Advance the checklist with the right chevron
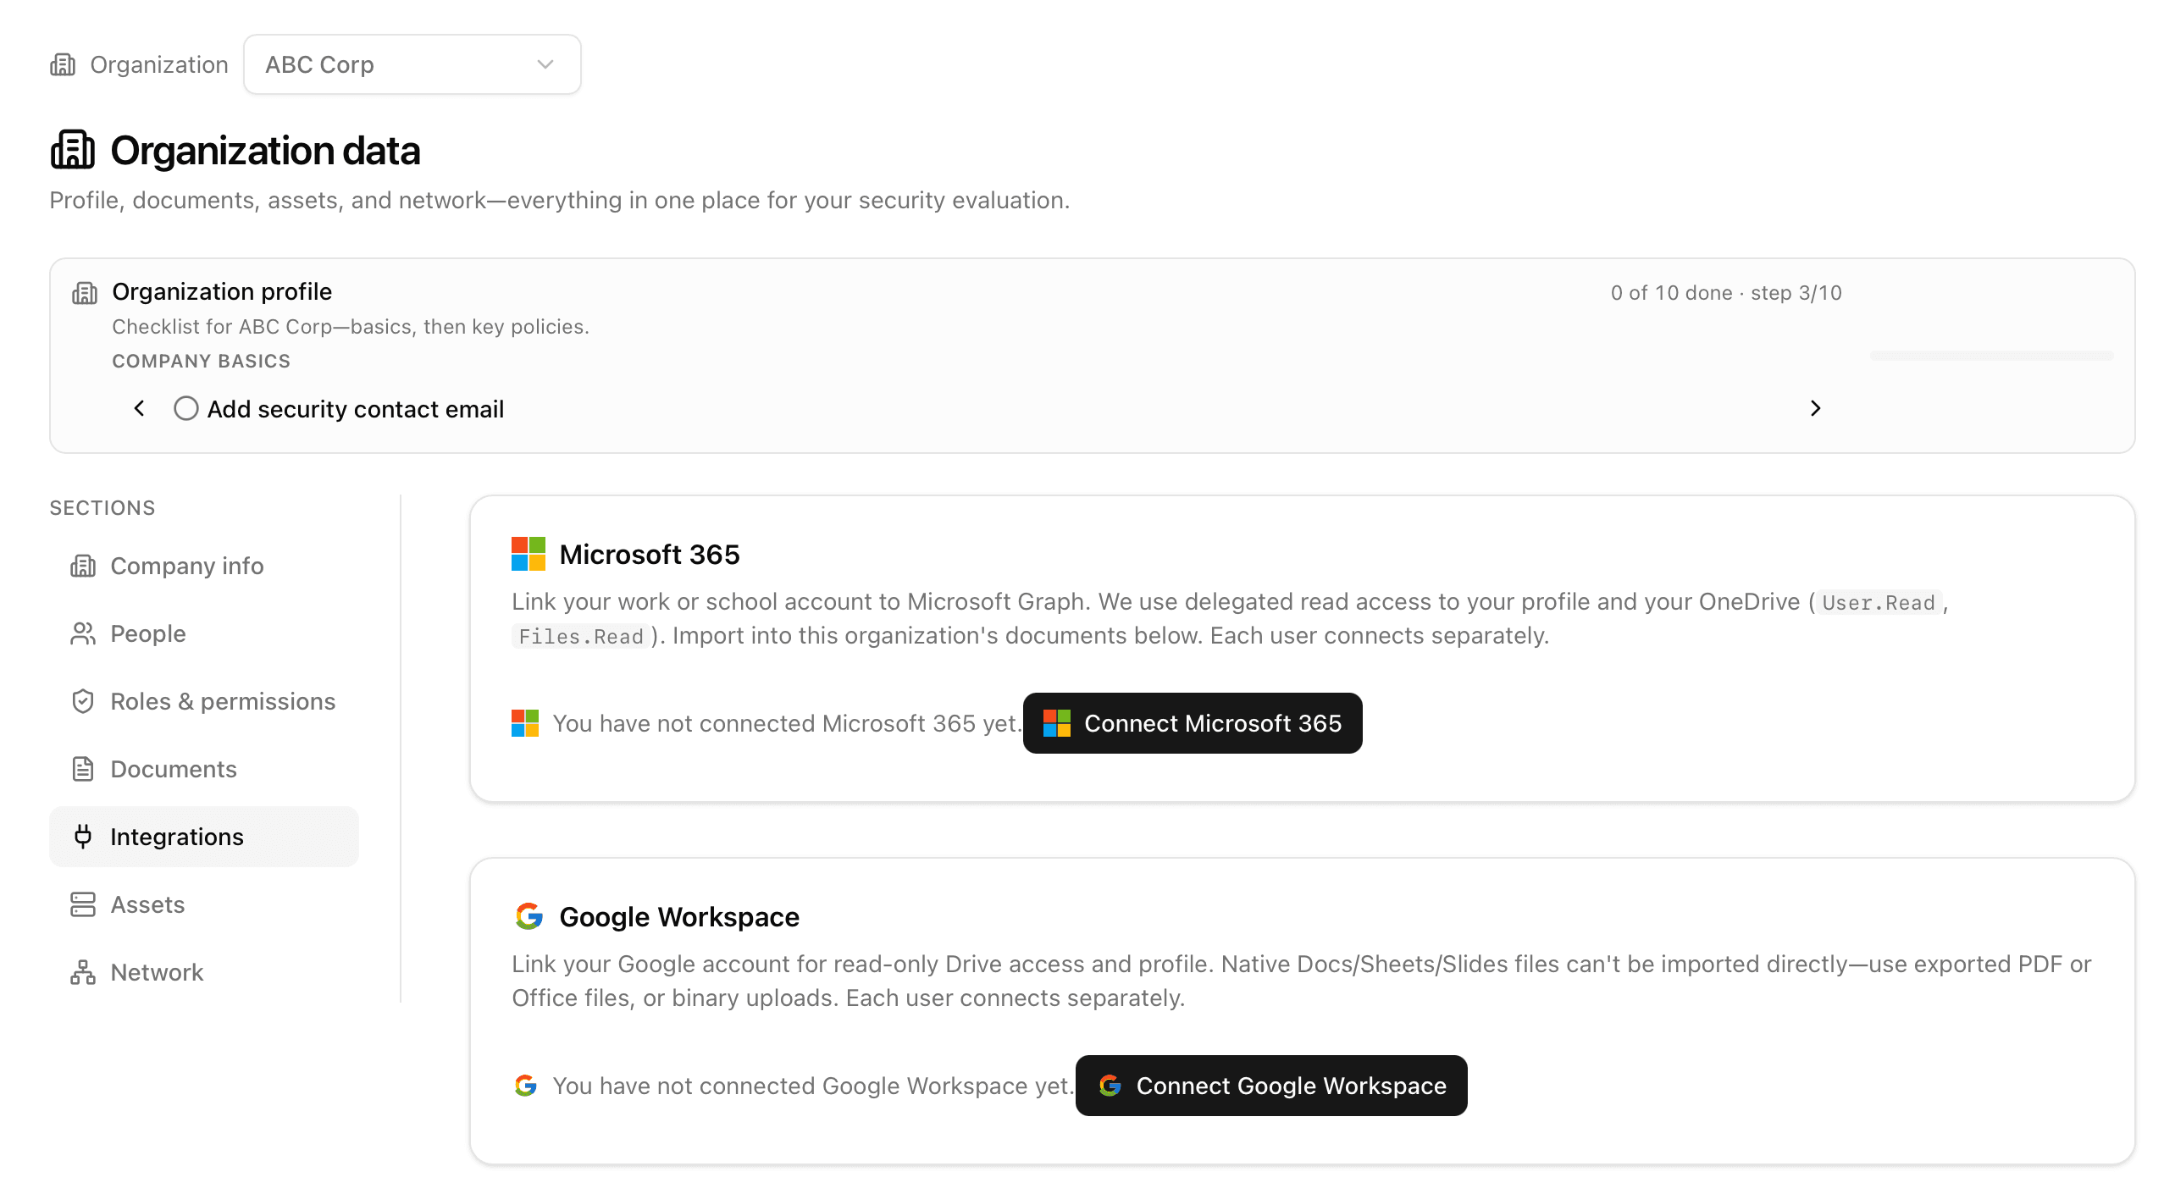Screen dimensions: 2175x1194 (1815, 408)
